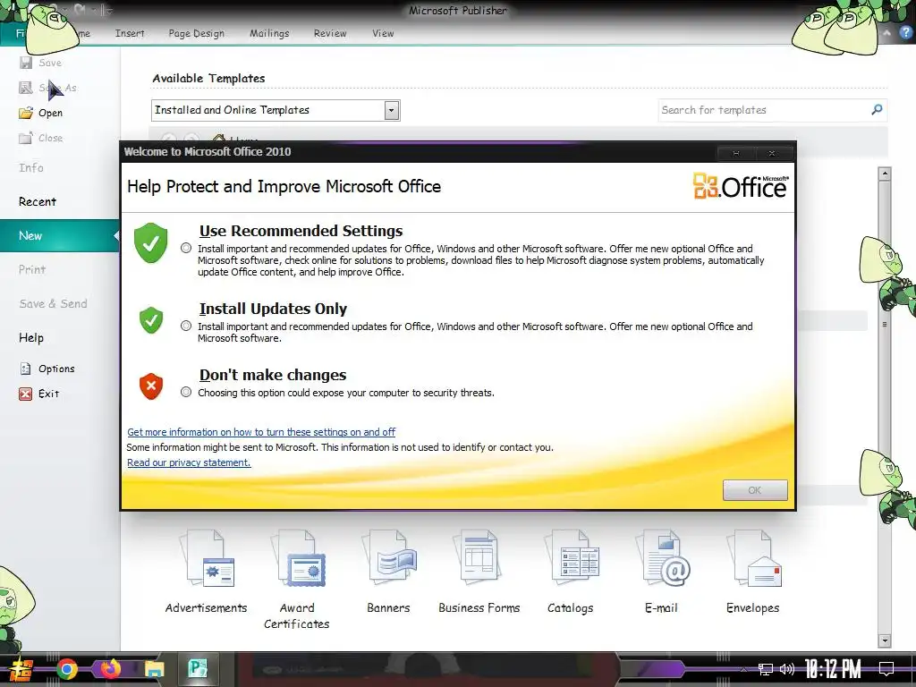
Task: Click the Options icon in the sidebar
Action: [26, 369]
